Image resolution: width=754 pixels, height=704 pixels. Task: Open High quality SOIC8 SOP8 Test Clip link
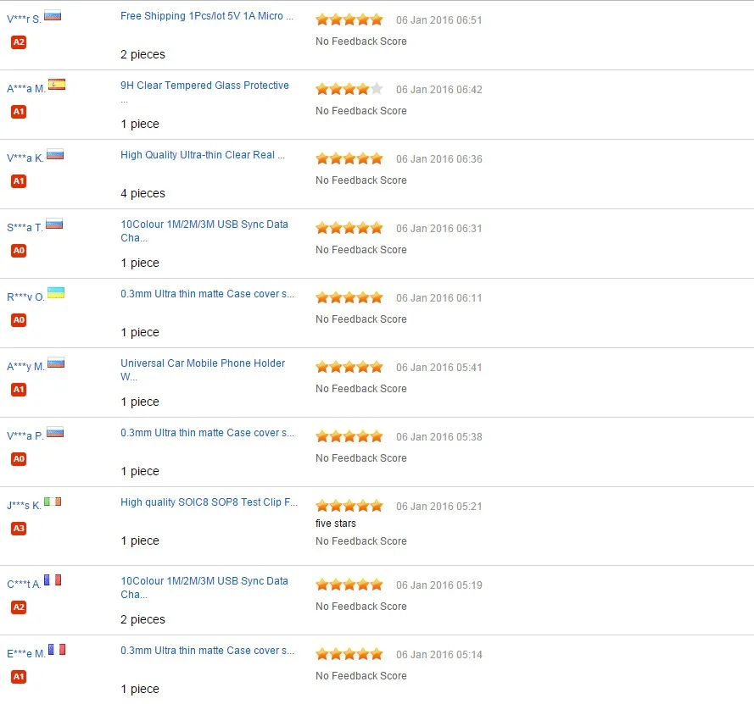[209, 502]
